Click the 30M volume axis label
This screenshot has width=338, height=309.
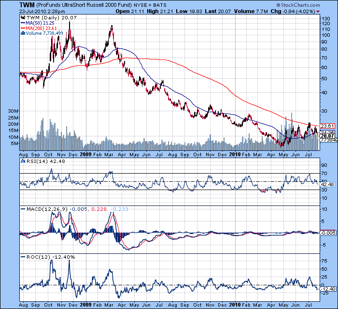click(13, 111)
